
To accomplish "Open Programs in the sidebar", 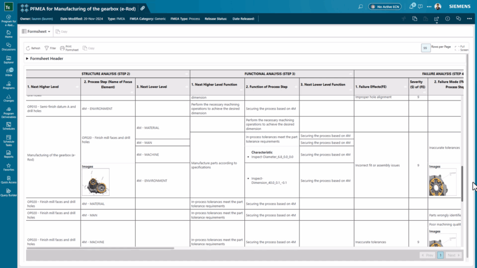I will (x=8, y=85).
